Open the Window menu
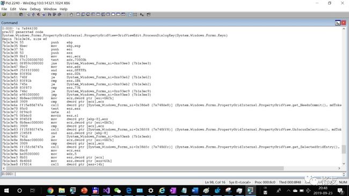This screenshot has width=349, height=196. tap(50, 9)
